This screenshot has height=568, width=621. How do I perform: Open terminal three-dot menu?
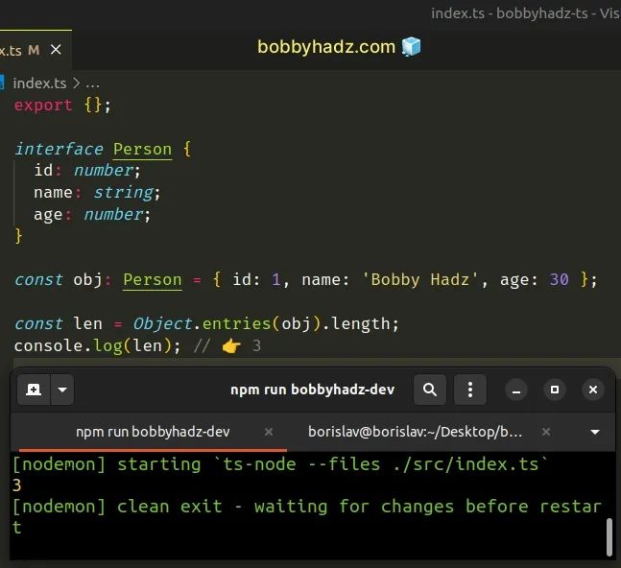click(469, 390)
